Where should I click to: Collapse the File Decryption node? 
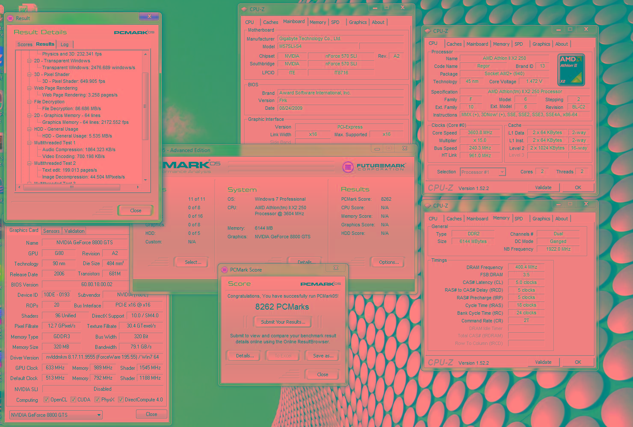click(x=30, y=102)
